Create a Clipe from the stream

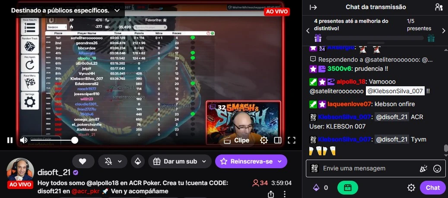[236, 140]
